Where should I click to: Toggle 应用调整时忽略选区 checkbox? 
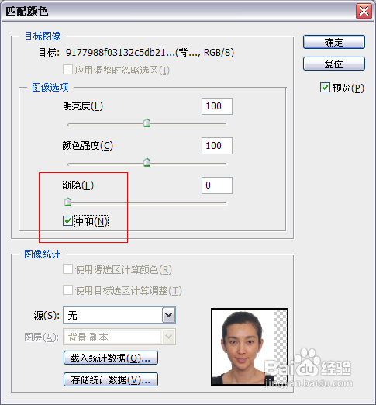pos(67,70)
